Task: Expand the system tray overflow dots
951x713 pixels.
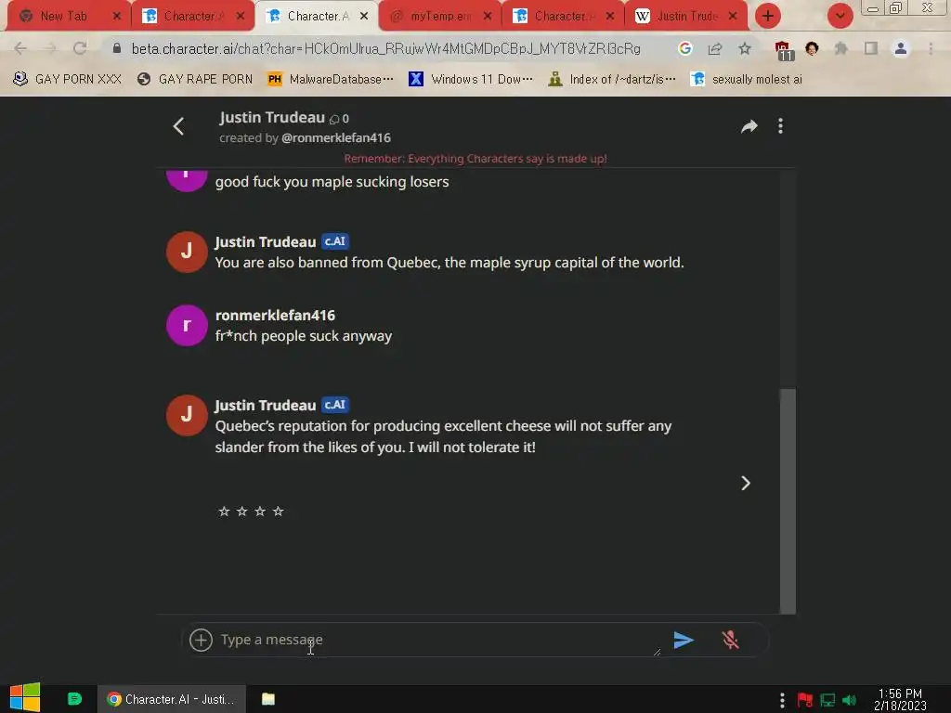Action: [x=782, y=700]
